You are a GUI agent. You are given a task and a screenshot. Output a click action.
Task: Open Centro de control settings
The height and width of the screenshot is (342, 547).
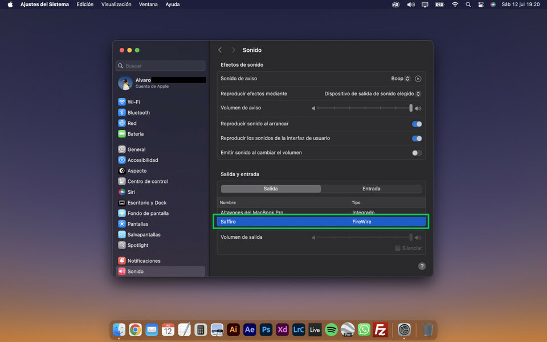(147, 181)
